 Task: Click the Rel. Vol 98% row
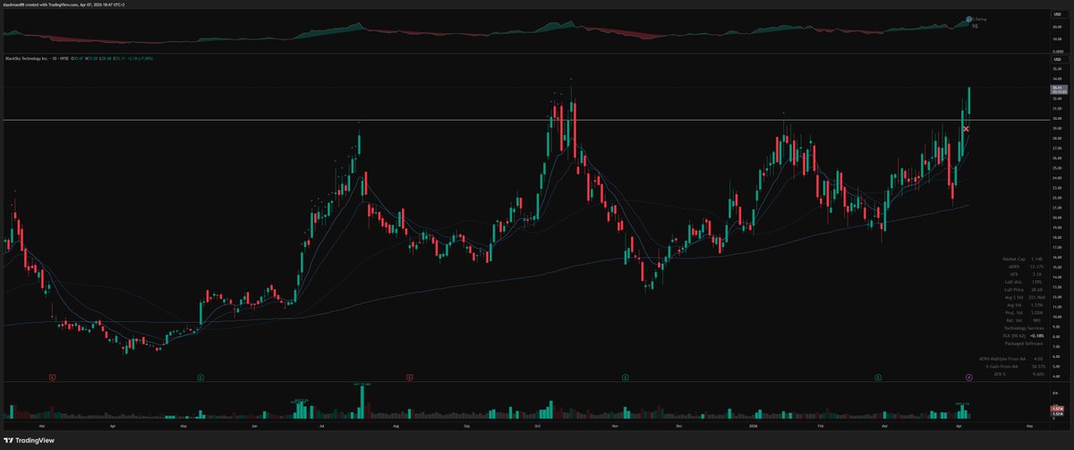click(x=1025, y=320)
